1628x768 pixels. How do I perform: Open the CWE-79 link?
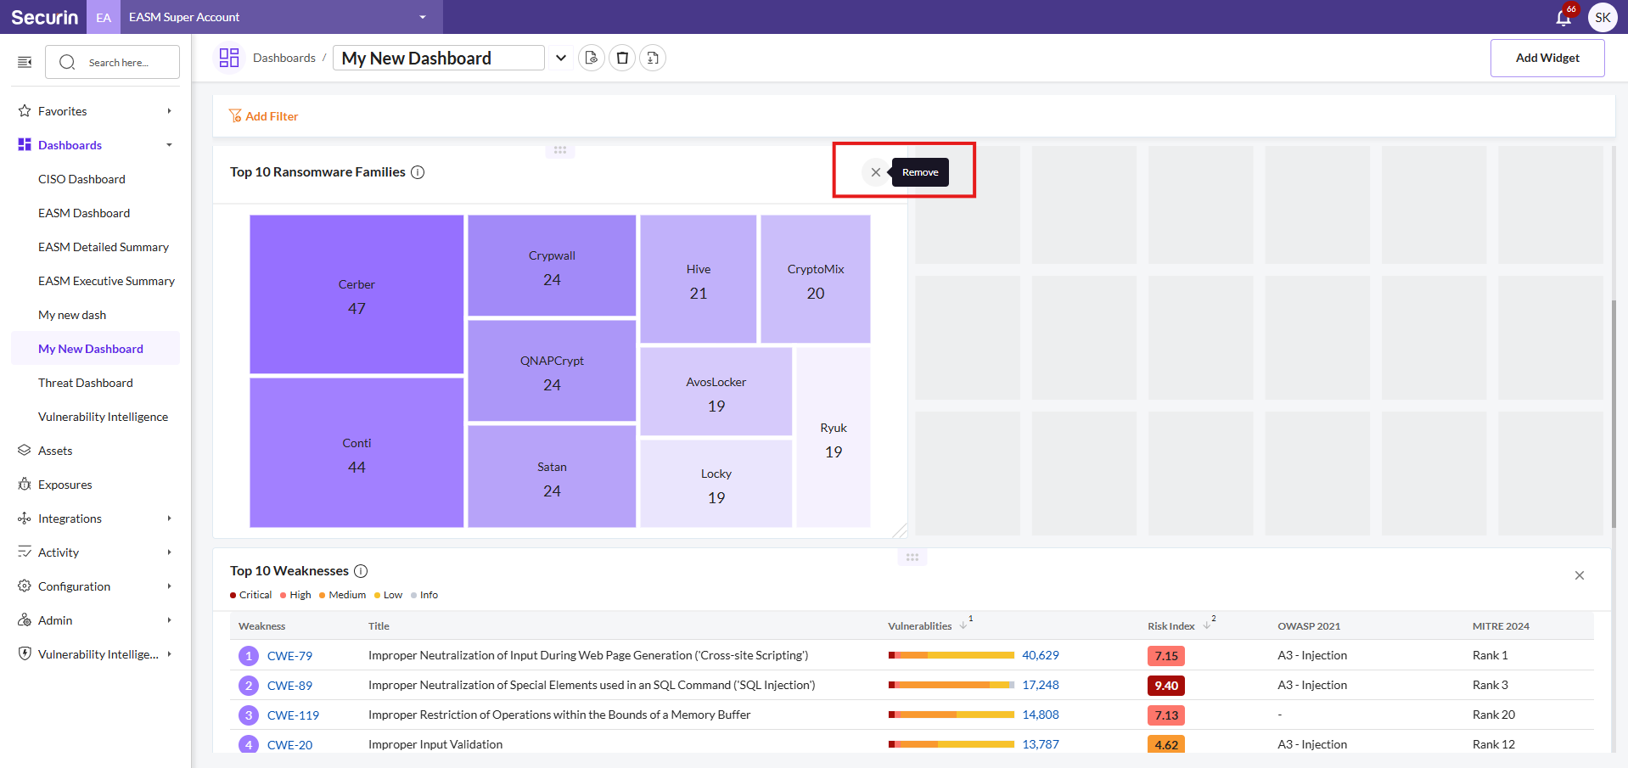pos(289,656)
